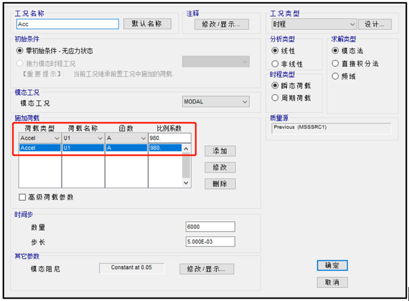This screenshot has height=301, width=409.
Task: Open the 模态工况 MODAL dropdown
Action: click(x=215, y=101)
